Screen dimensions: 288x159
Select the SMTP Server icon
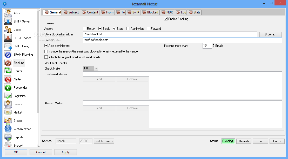(x=8, y=21)
